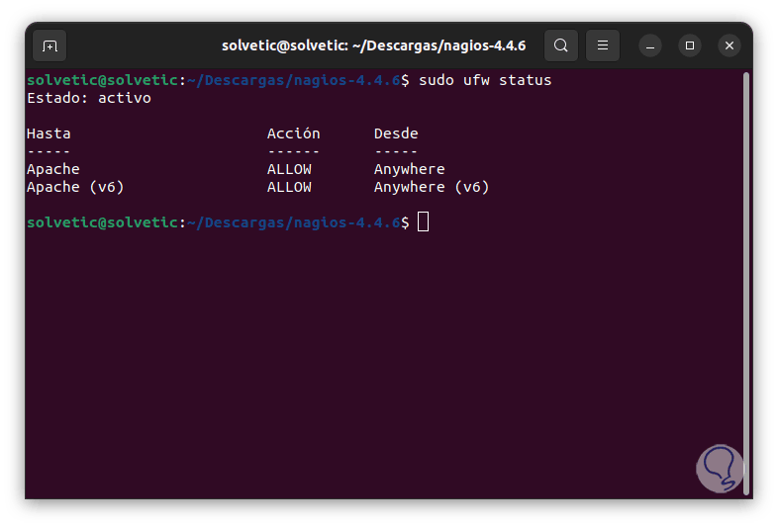
Task: Click ALLOW in the Apache (v6) row
Action: tap(289, 187)
